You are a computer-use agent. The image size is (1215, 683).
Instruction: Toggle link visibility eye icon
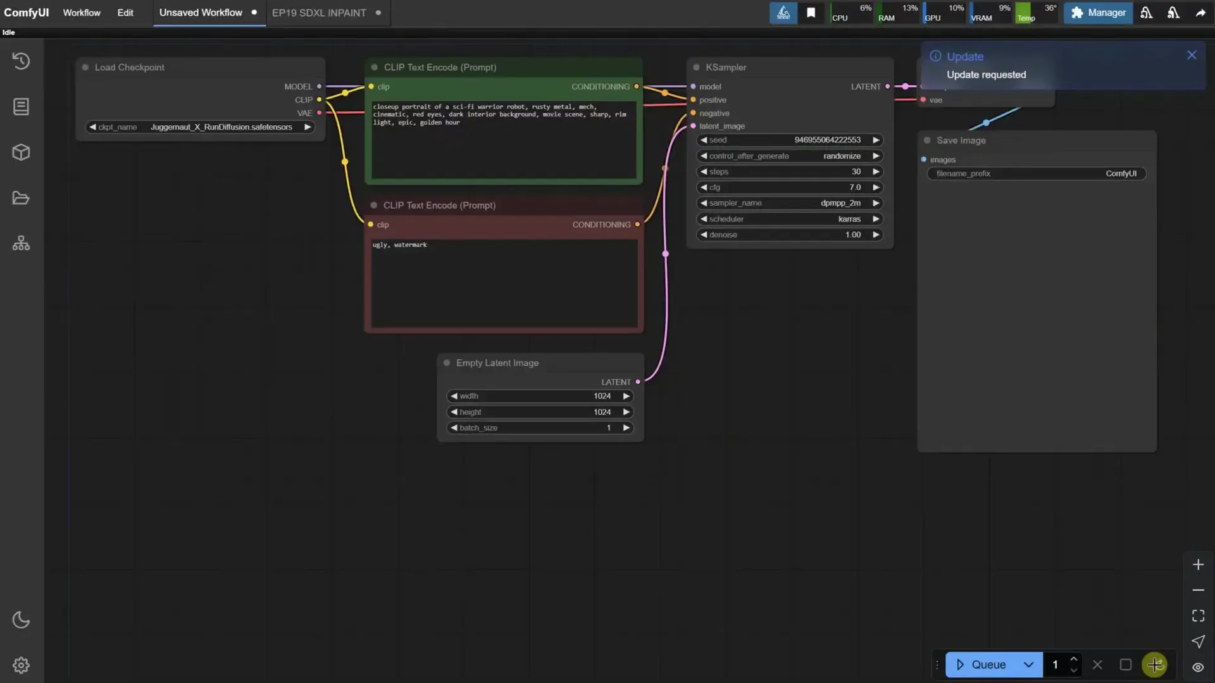[x=1198, y=667]
